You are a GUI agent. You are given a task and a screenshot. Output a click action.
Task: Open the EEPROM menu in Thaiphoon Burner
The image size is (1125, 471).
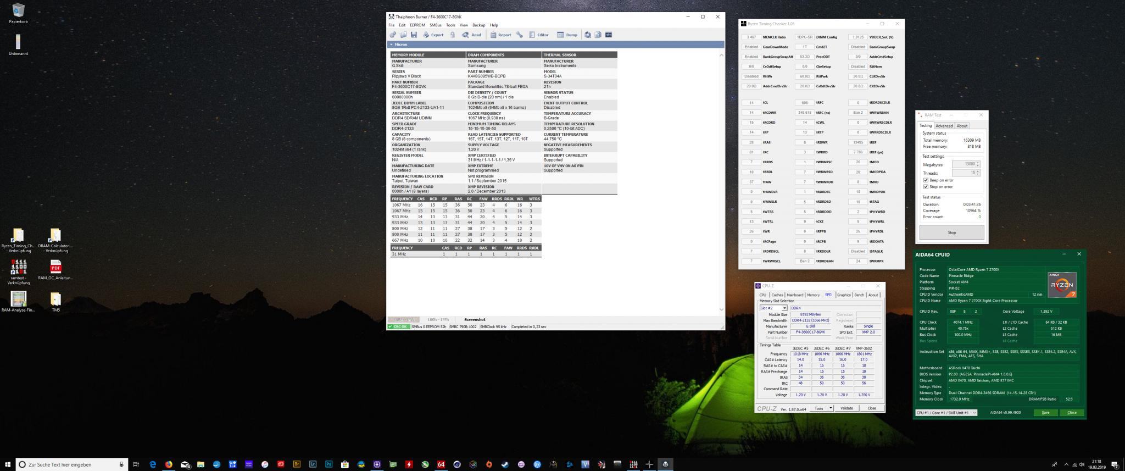coord(417,25)
